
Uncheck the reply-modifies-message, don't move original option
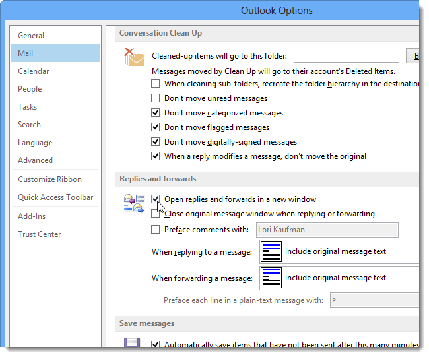[x=155, y=156]
